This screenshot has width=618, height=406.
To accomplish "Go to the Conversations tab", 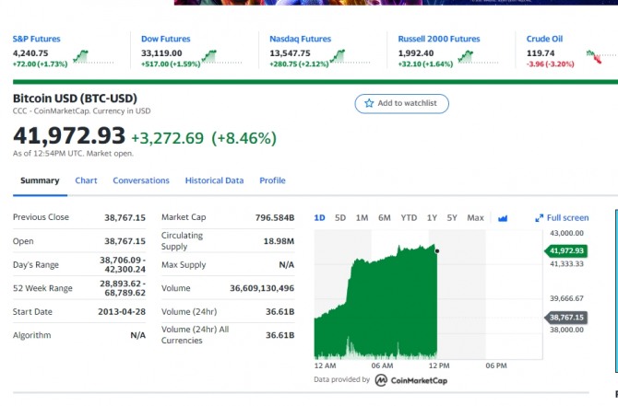I will [141, 180].
